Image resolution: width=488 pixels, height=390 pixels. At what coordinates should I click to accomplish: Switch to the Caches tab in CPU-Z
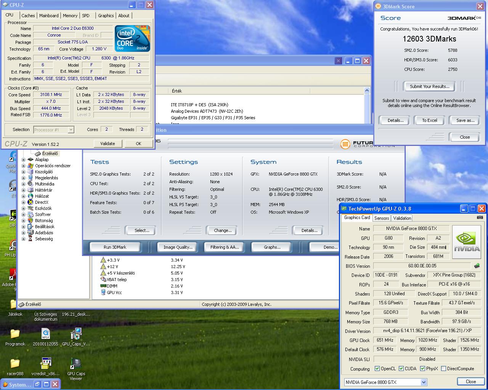pyautogui.click(x=28, y=16)
